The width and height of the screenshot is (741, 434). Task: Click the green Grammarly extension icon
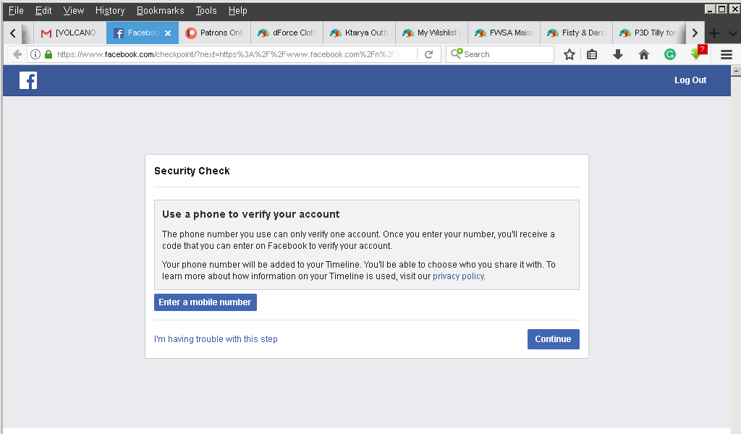670,54
